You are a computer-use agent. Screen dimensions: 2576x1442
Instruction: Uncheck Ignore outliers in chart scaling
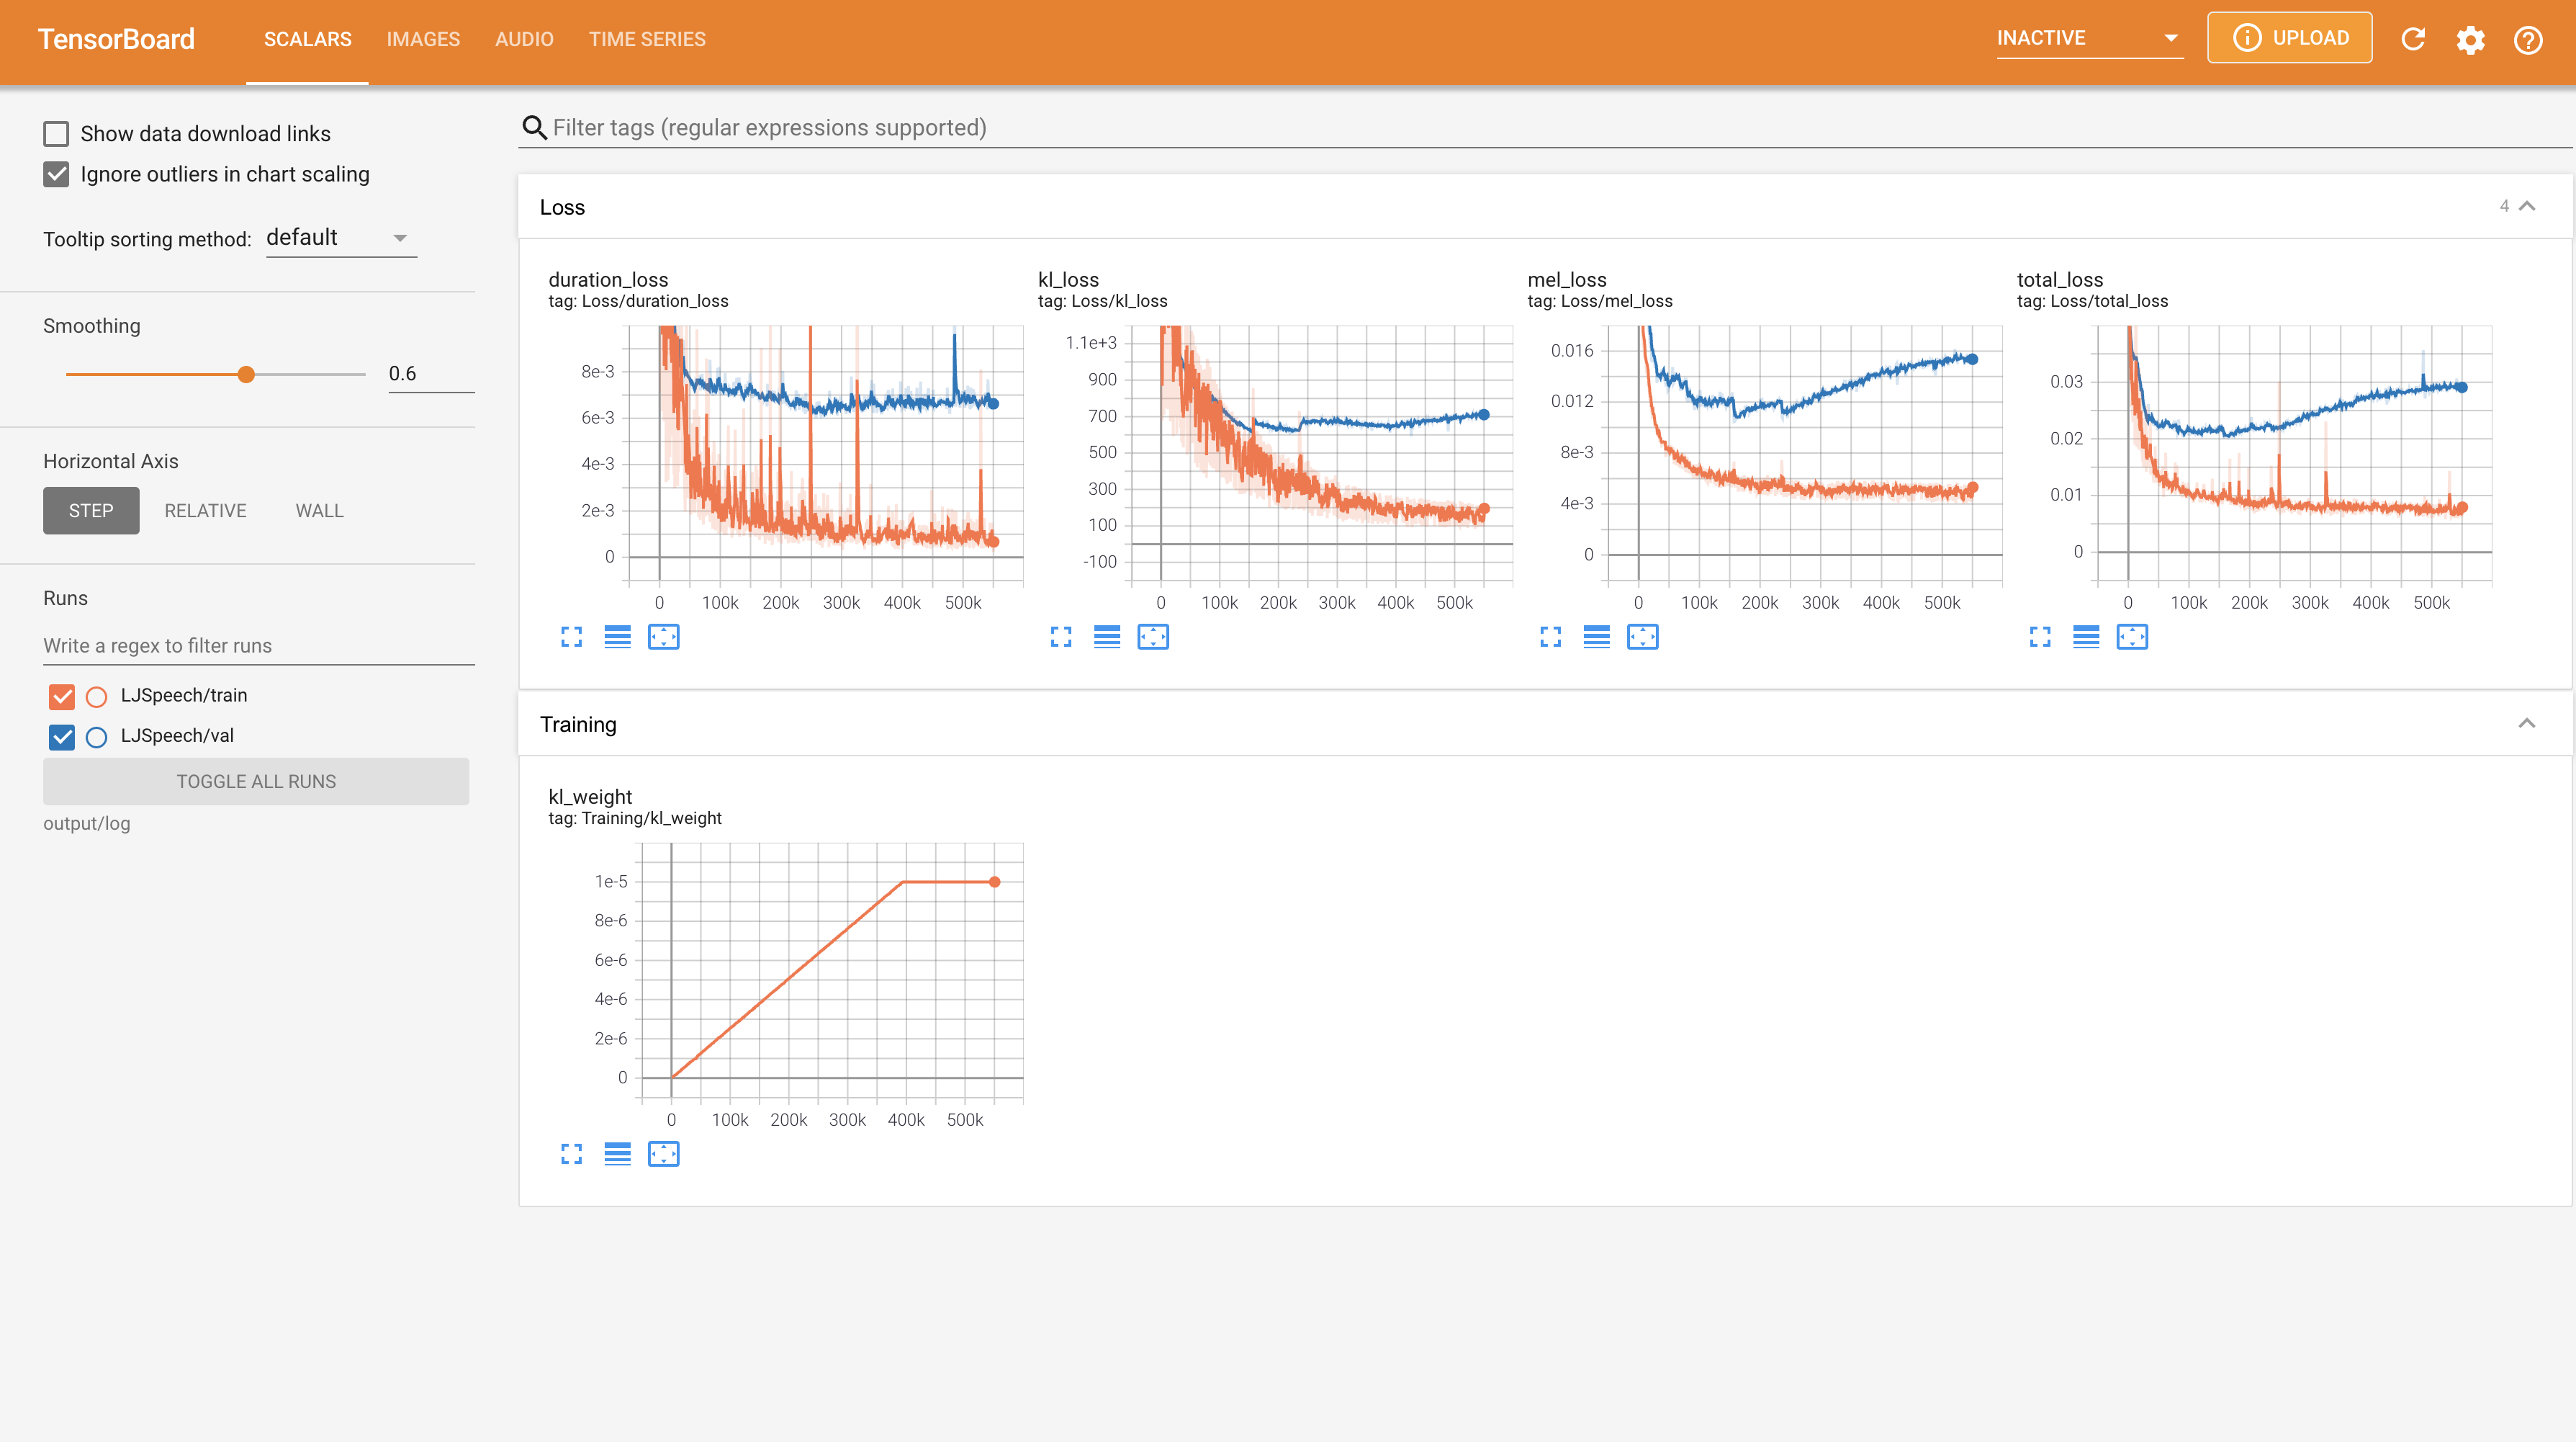56,174
